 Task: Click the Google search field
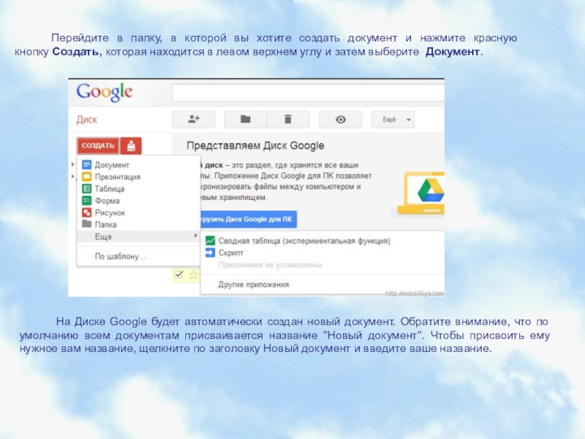coord(308,93)
